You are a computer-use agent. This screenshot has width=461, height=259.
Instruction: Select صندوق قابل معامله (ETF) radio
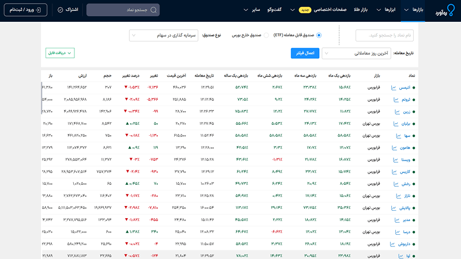click(319, 35)
